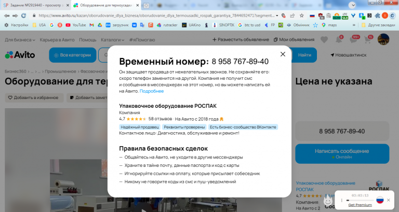Click the 'Get Premium' link
Image resolution: width=399 pixels, height=212 pixels.
(x=360, y=205)
